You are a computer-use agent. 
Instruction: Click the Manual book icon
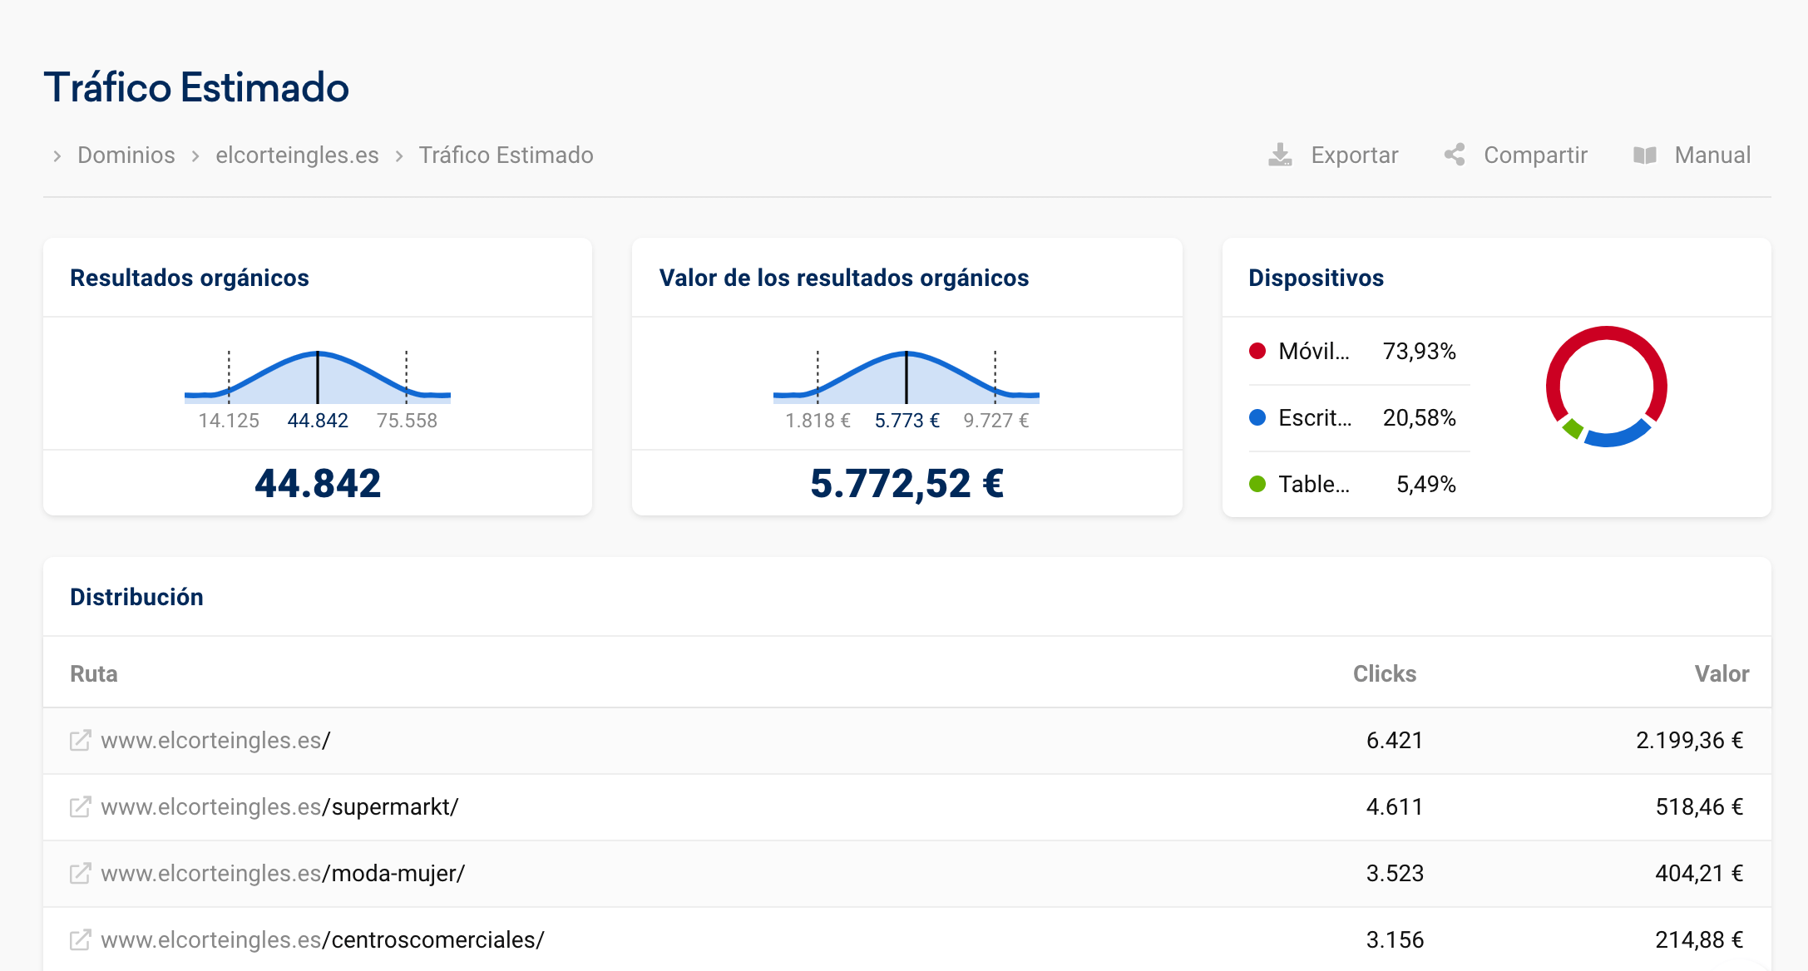(x=1645, y=155)
